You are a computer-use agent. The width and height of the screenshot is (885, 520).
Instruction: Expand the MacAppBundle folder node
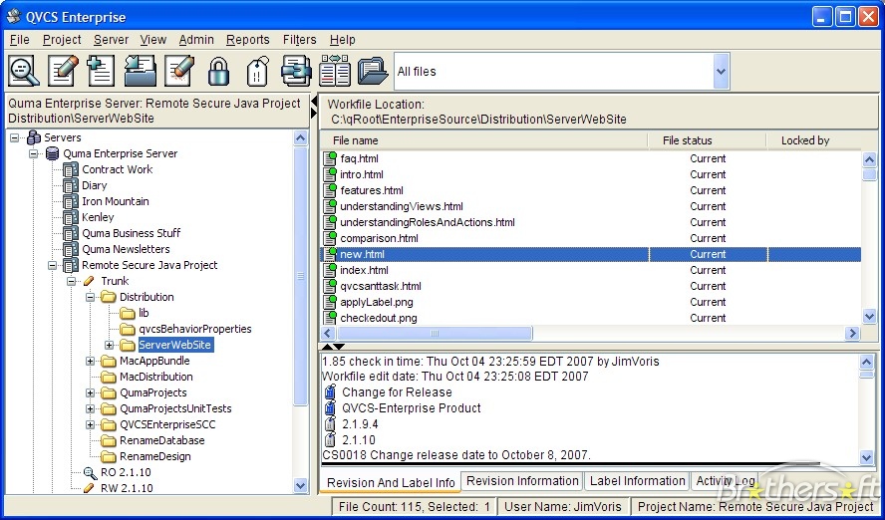pos(91,361)
